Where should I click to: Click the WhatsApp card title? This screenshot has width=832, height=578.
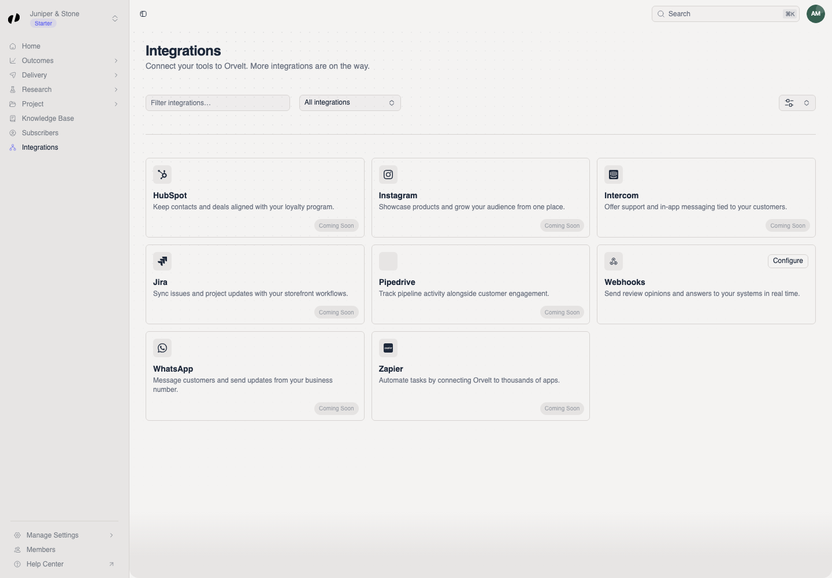click(x=173, y=369)
